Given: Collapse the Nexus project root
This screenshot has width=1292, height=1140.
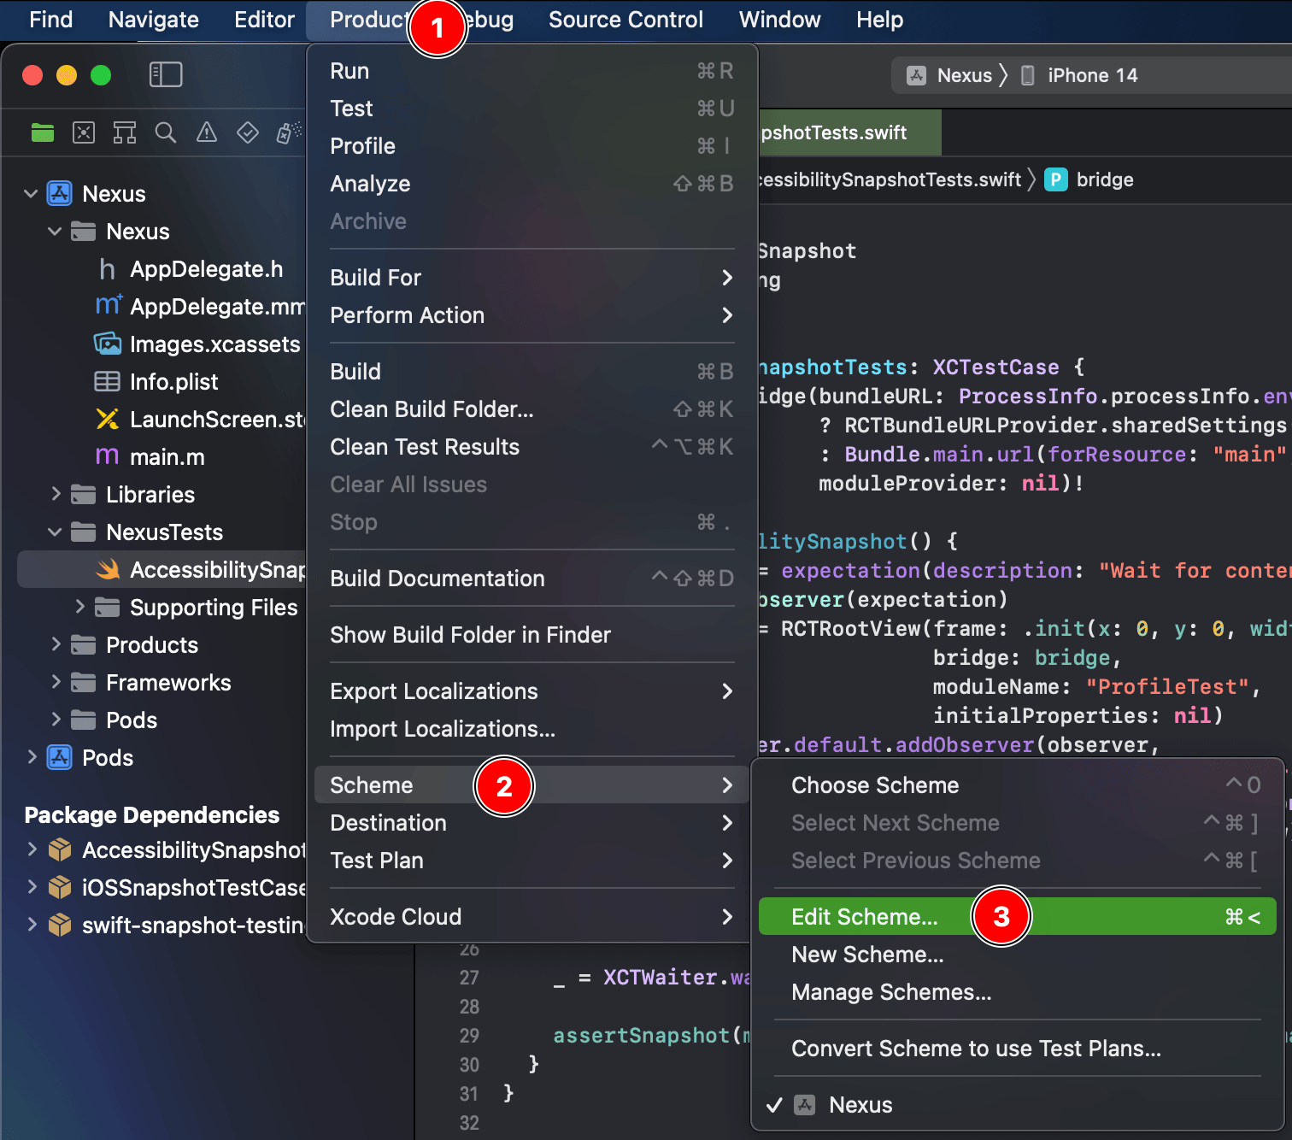Looking at the screenshot, I should (31, 194).
